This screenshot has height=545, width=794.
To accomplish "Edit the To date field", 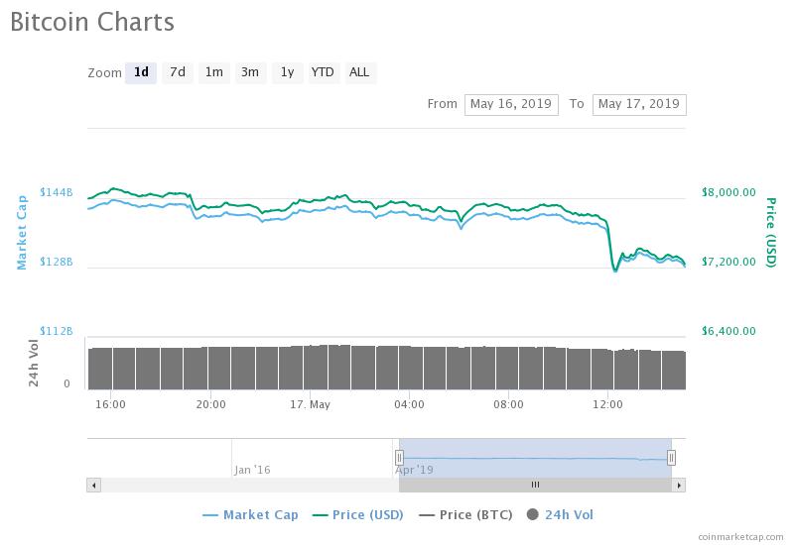I will point(639,104).
